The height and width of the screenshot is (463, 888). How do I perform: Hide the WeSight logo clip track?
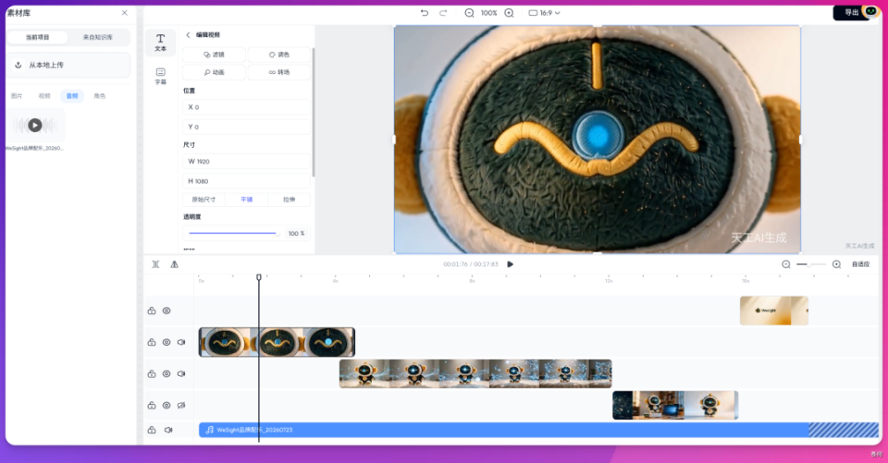(x=166, y=311)
